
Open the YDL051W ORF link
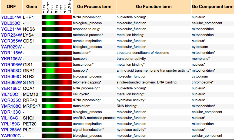point(11,17)
